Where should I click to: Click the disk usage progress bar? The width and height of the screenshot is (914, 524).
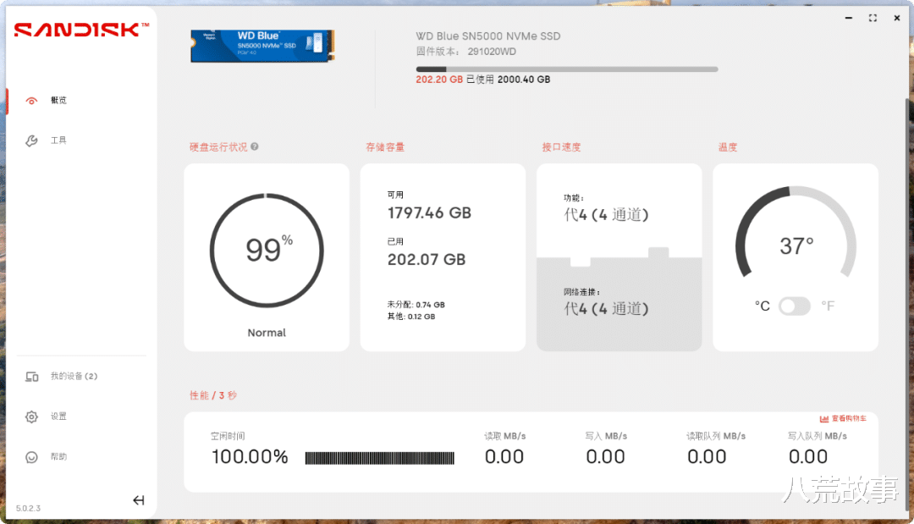pyautogui.click(x=566, y=69)
